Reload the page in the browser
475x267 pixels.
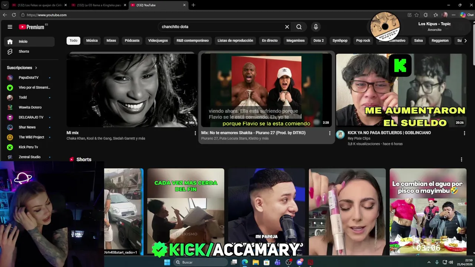coord(14,15)
